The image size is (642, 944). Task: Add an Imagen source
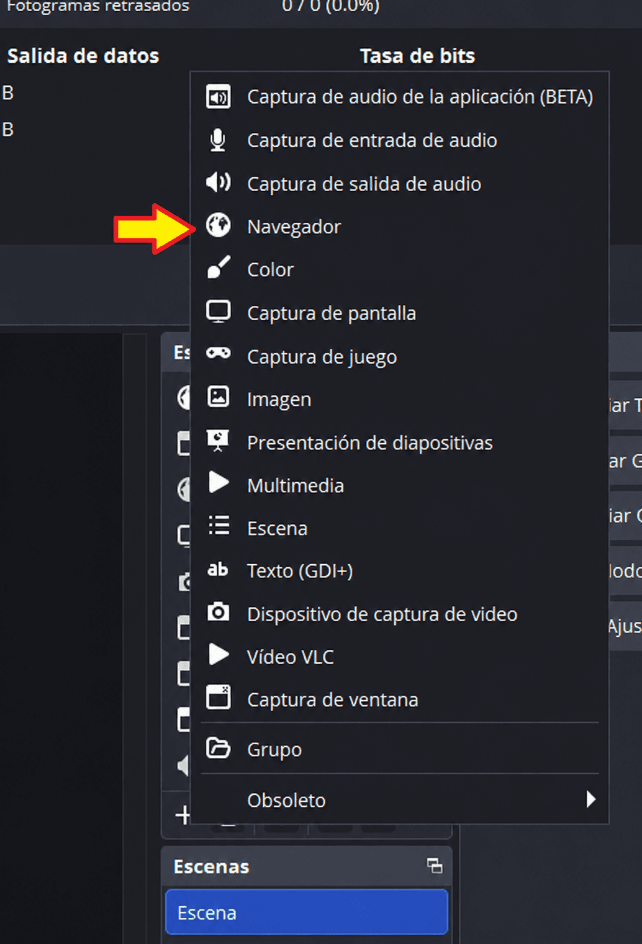(399, 399)
